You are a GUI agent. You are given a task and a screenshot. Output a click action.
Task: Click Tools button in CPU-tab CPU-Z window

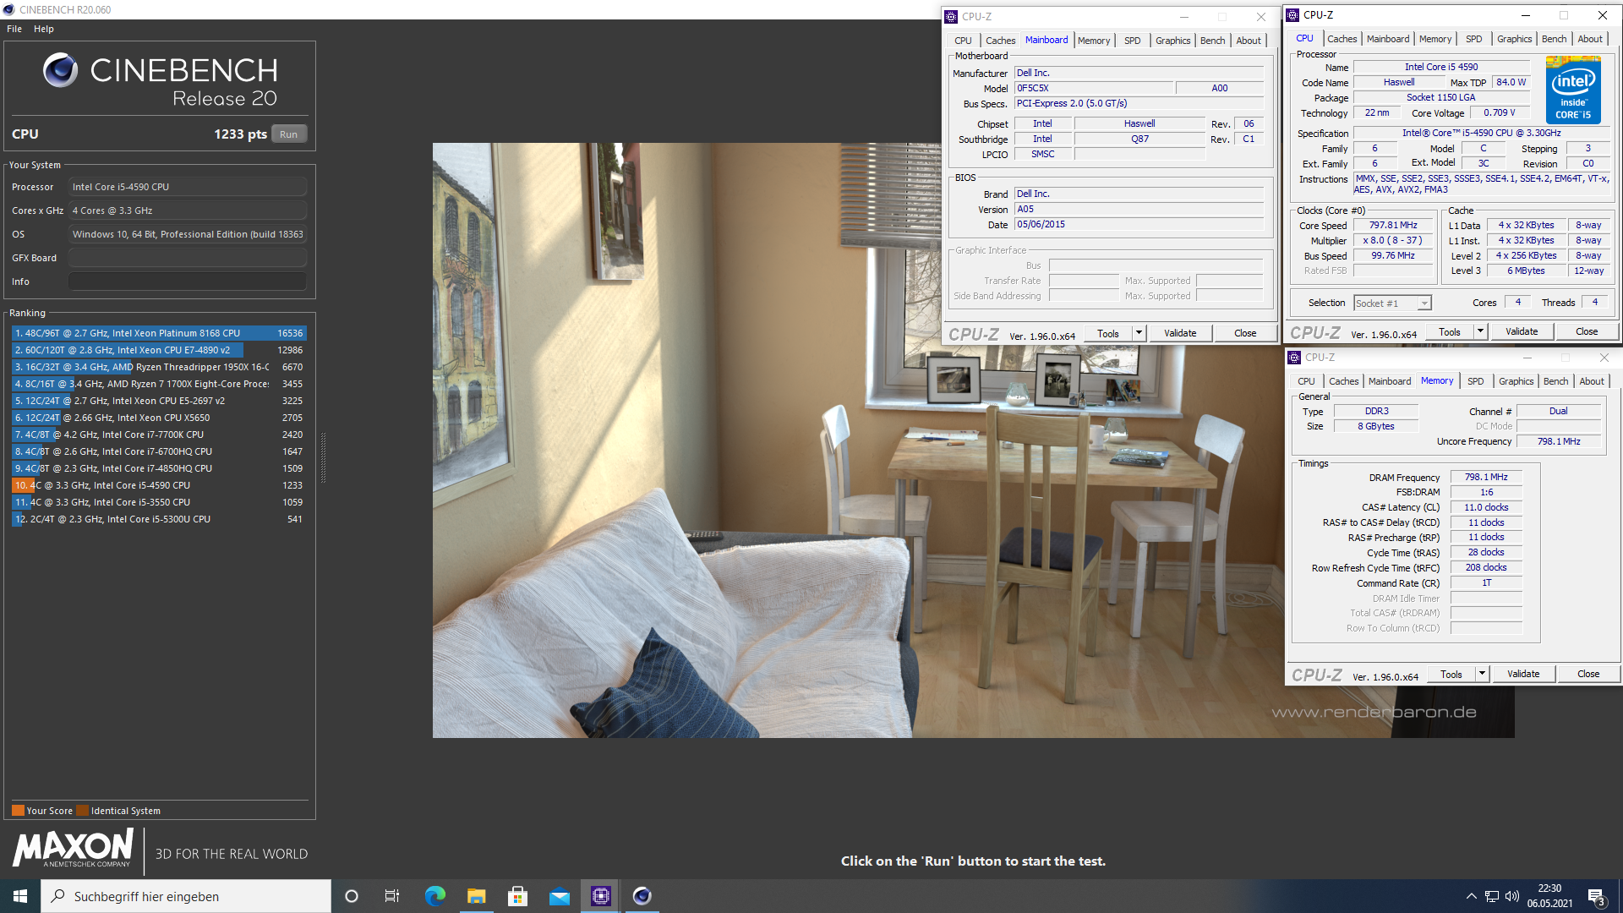1450,332
